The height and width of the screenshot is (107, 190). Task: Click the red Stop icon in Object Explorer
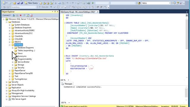[x=20, y=15]
